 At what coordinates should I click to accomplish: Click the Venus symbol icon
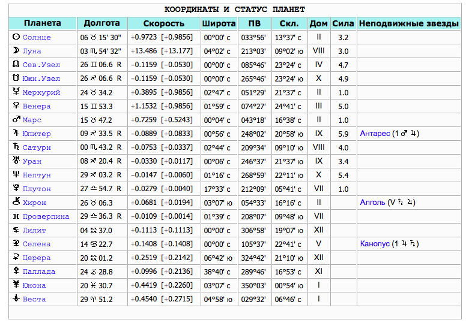point(16,106)
